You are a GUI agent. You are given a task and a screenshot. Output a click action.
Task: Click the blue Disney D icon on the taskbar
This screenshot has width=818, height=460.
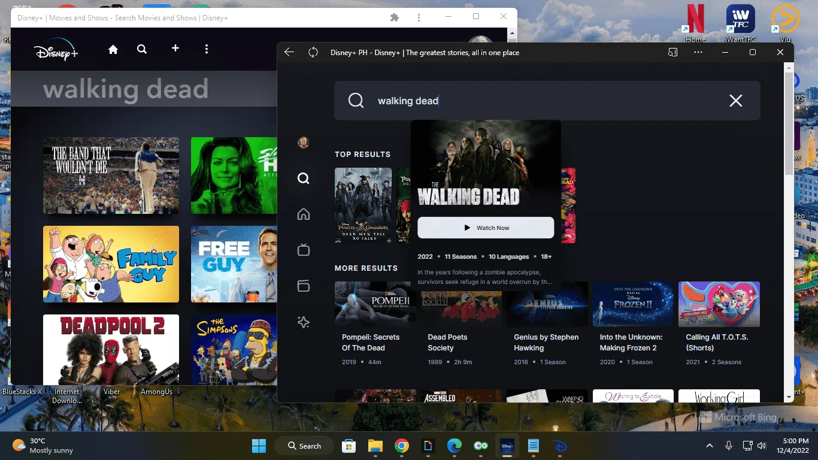pos(560,446)
